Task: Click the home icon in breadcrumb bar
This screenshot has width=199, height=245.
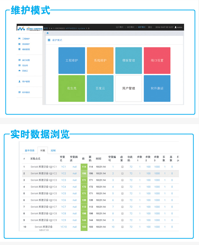Action: (48, 33)
